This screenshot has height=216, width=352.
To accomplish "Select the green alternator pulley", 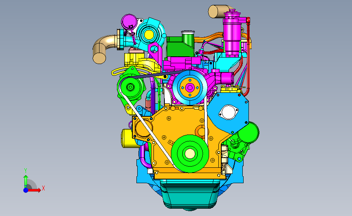I will 130,87.
